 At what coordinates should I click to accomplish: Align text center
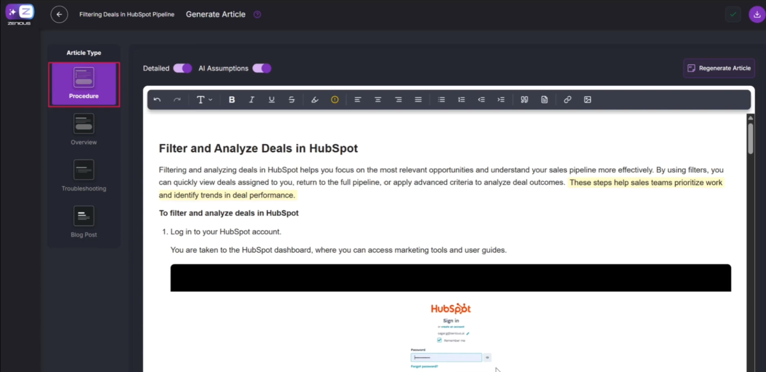378,100
